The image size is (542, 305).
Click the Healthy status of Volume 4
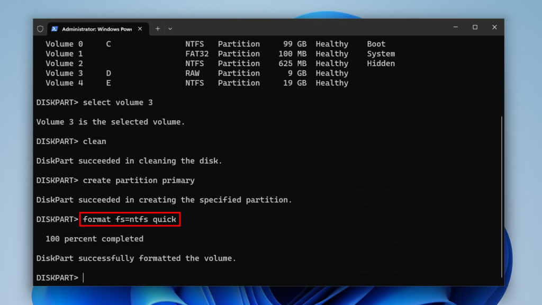pyautogui.click(x=332, y=83)
